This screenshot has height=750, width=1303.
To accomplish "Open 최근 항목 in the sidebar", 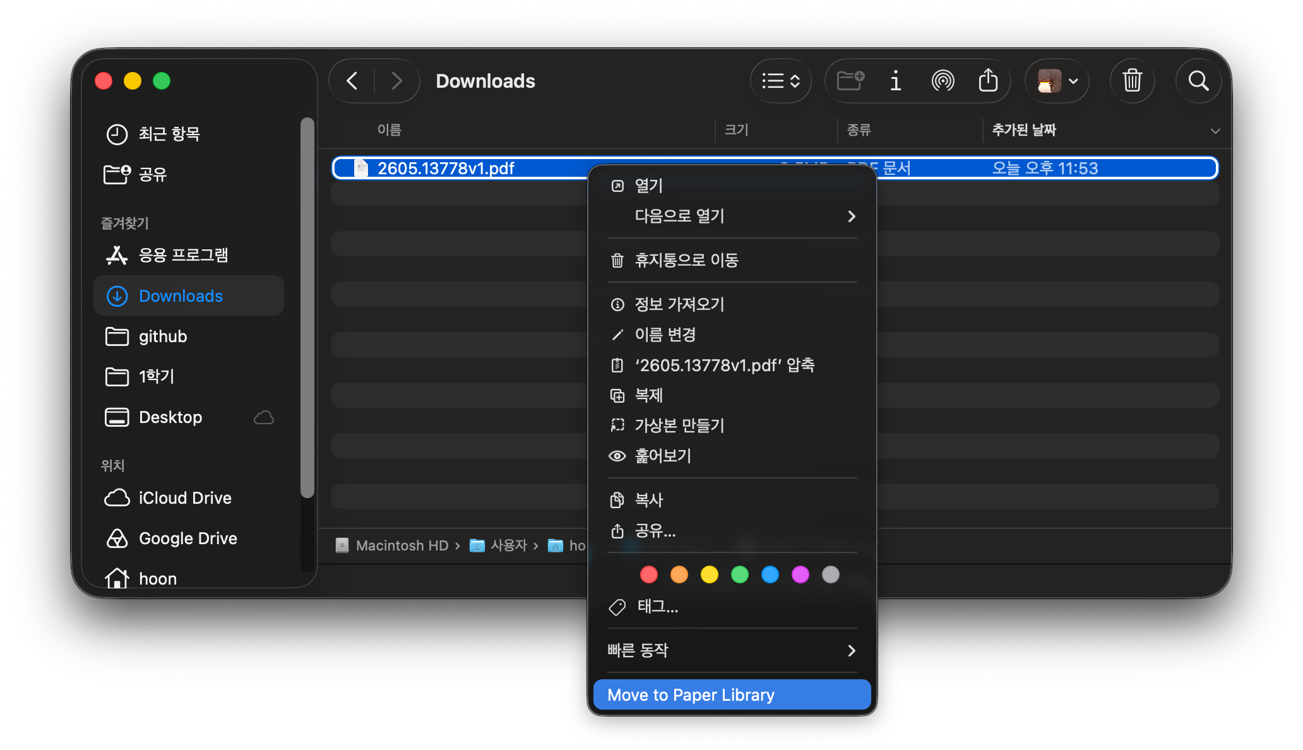I will pyautogui.click(x=188, y=134).
